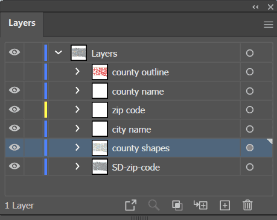Click the top-level Layers thumbnail
Image resolution: width=277 pixels, height=220 pixels.
[x=79, y=52]
